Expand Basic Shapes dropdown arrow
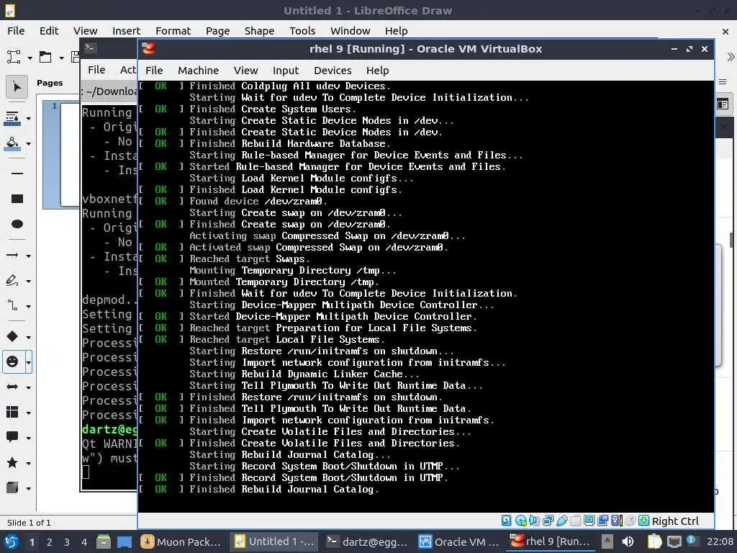 coord(29,337)
